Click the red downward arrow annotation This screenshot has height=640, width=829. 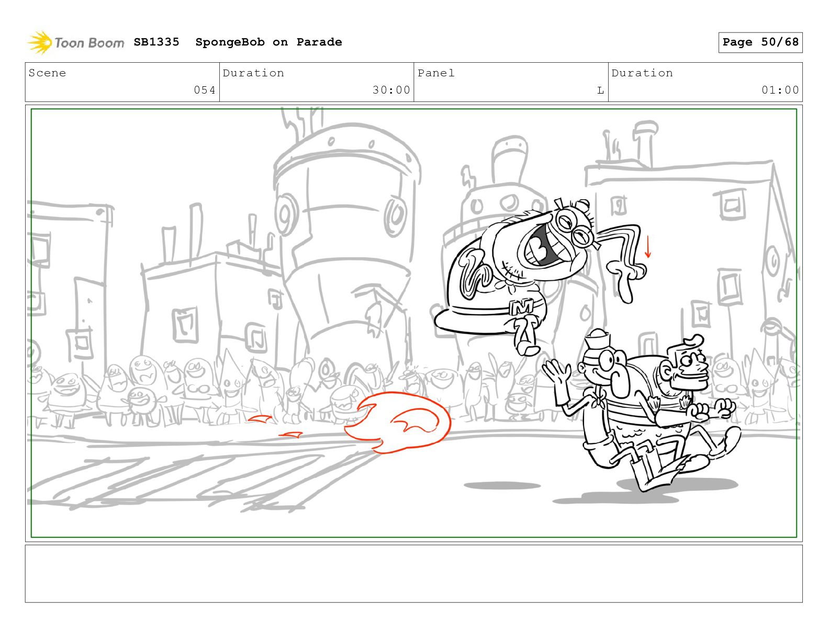click(x=648, y=246)
